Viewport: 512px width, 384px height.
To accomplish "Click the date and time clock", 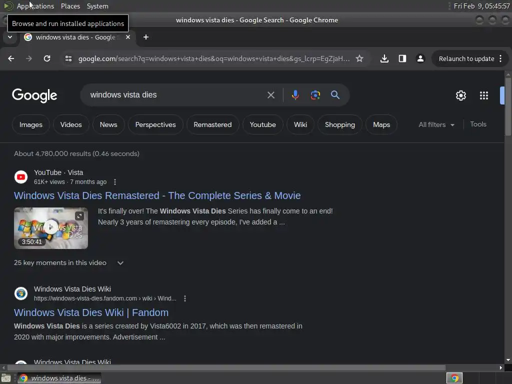I will (x=481, y=6).
